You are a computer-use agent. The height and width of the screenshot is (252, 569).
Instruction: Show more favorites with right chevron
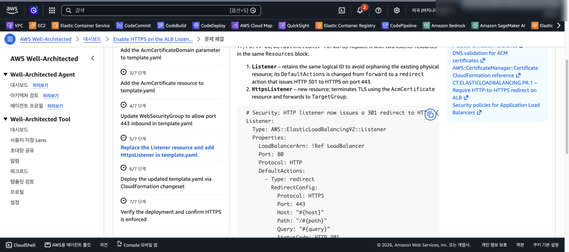point(558,26)
